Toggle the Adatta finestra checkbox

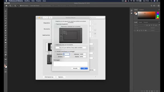(21, 6)
